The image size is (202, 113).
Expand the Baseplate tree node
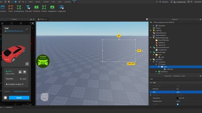point(153,26)
